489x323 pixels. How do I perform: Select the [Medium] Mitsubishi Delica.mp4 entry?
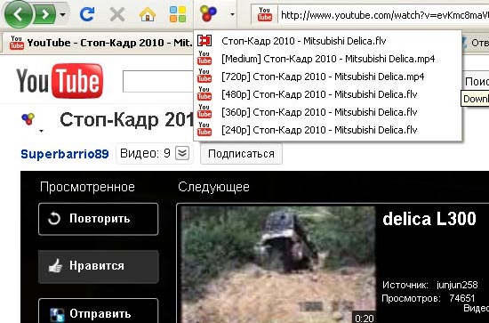coord(327,59)
